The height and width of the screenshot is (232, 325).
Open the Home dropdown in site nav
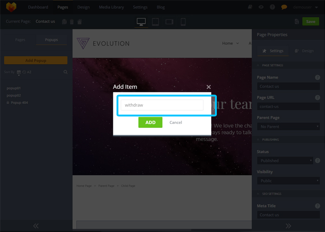click(230, 43)
